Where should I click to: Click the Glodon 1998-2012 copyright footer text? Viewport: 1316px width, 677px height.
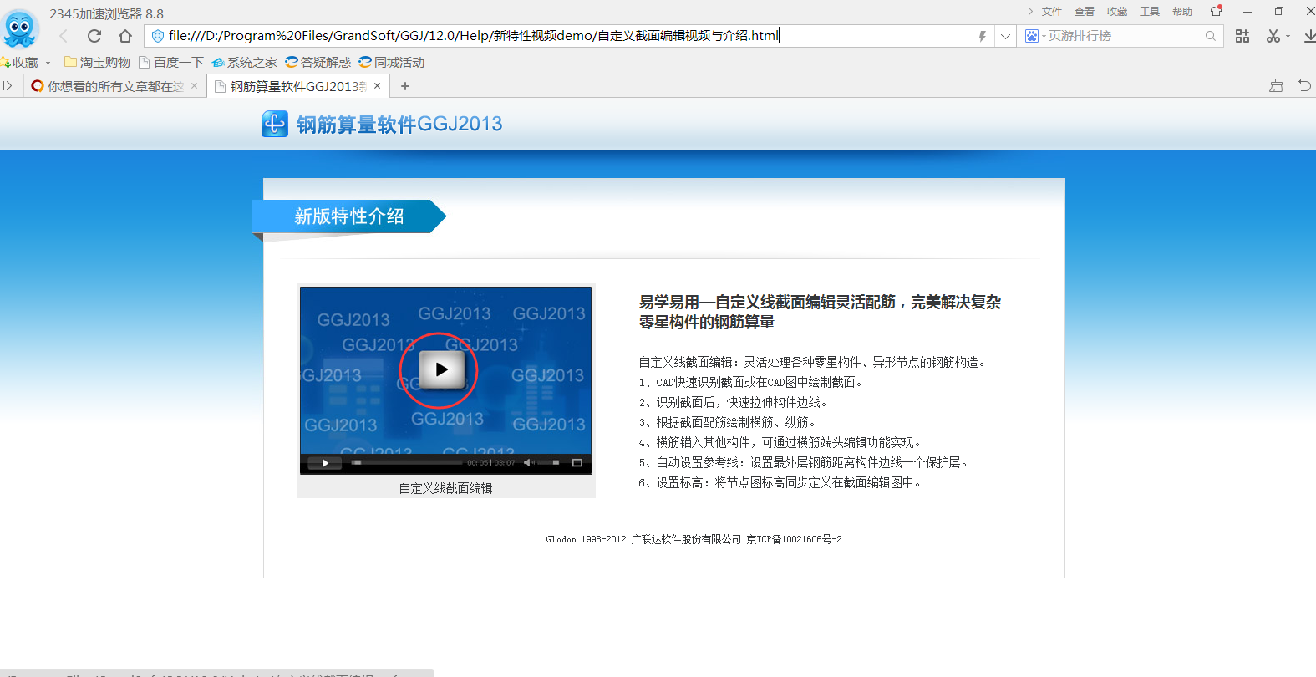pos(694,539)
